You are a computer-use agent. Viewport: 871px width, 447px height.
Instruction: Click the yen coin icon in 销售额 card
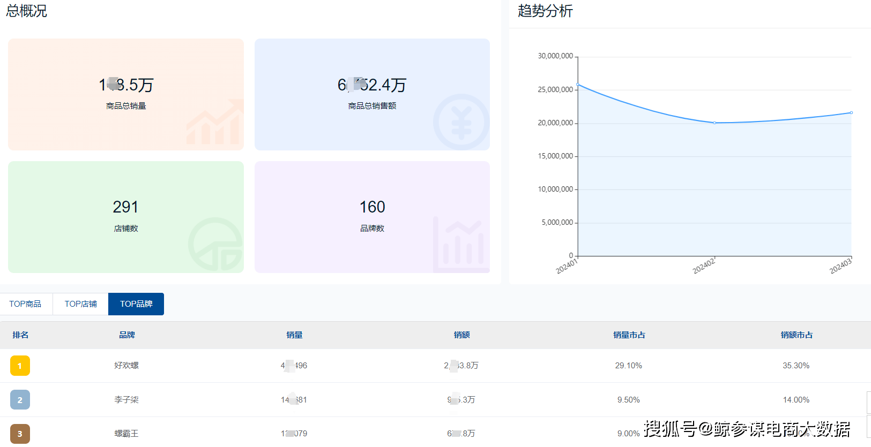point(461,122)
